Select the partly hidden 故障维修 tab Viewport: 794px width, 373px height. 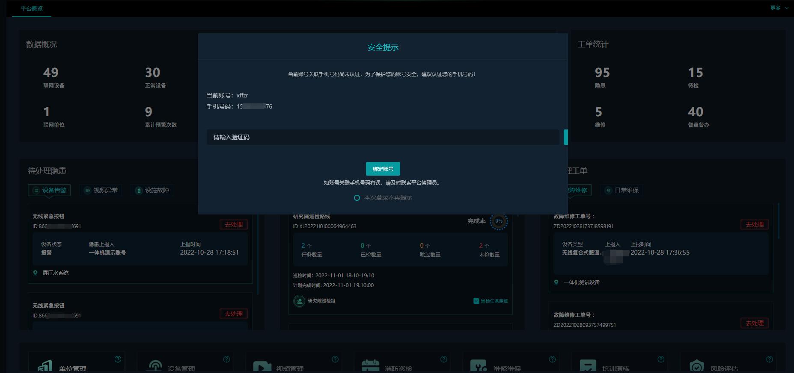(x=580, y=190)
